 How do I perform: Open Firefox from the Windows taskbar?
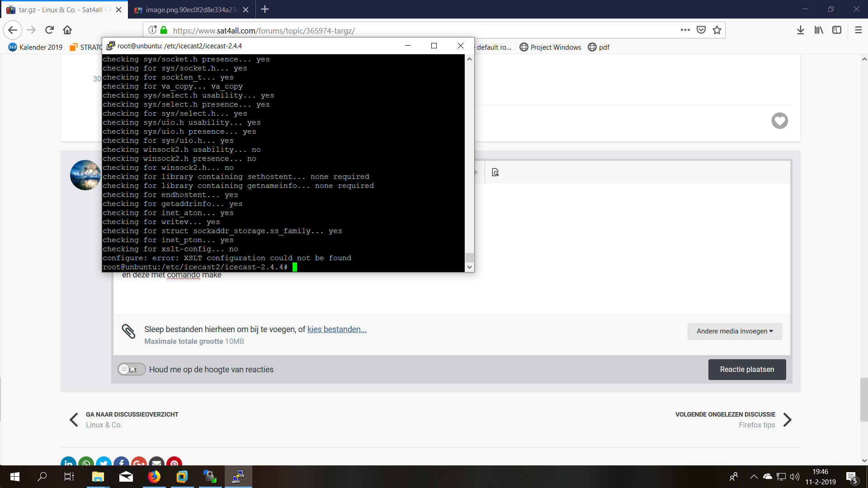[154, 477]
